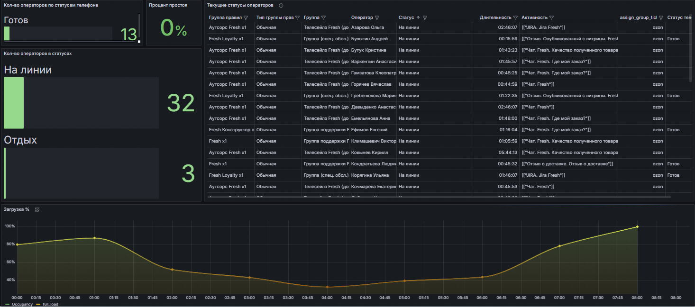695x307 pixels.
Task: Expand Кол-во операторов в статусах panel menu
Action: coord(37,54)
